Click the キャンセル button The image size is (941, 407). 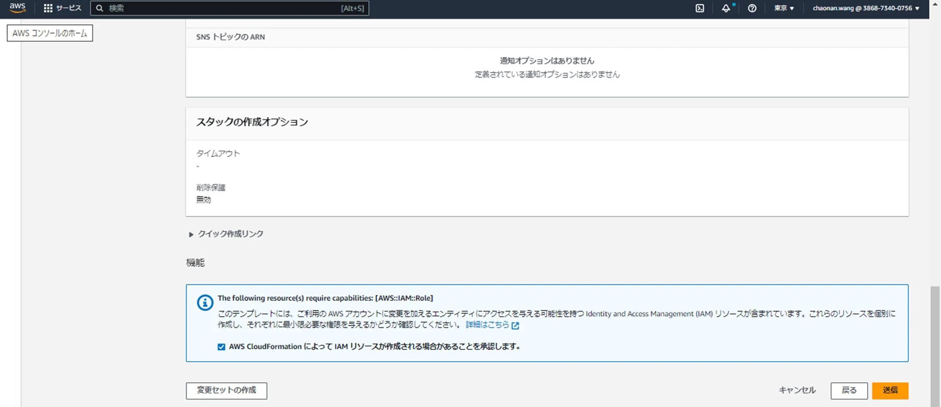pos(797,390)
